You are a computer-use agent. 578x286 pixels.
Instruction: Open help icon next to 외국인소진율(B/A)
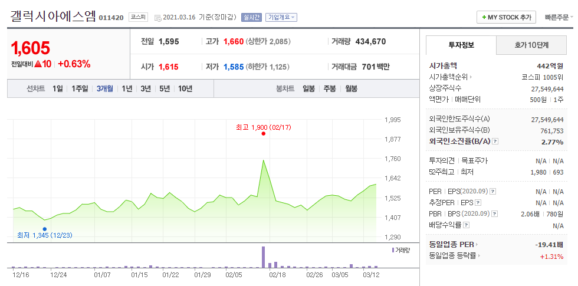pyautogui.click(x=495, y=142)
